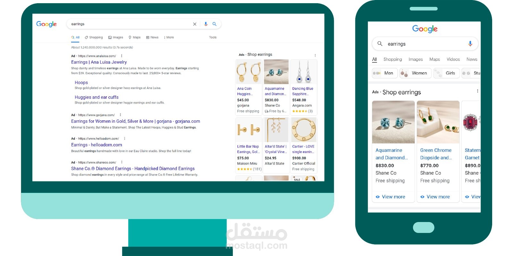Open the three-dot menu beside the helloadorn.com ad

[x=124, y=139]
